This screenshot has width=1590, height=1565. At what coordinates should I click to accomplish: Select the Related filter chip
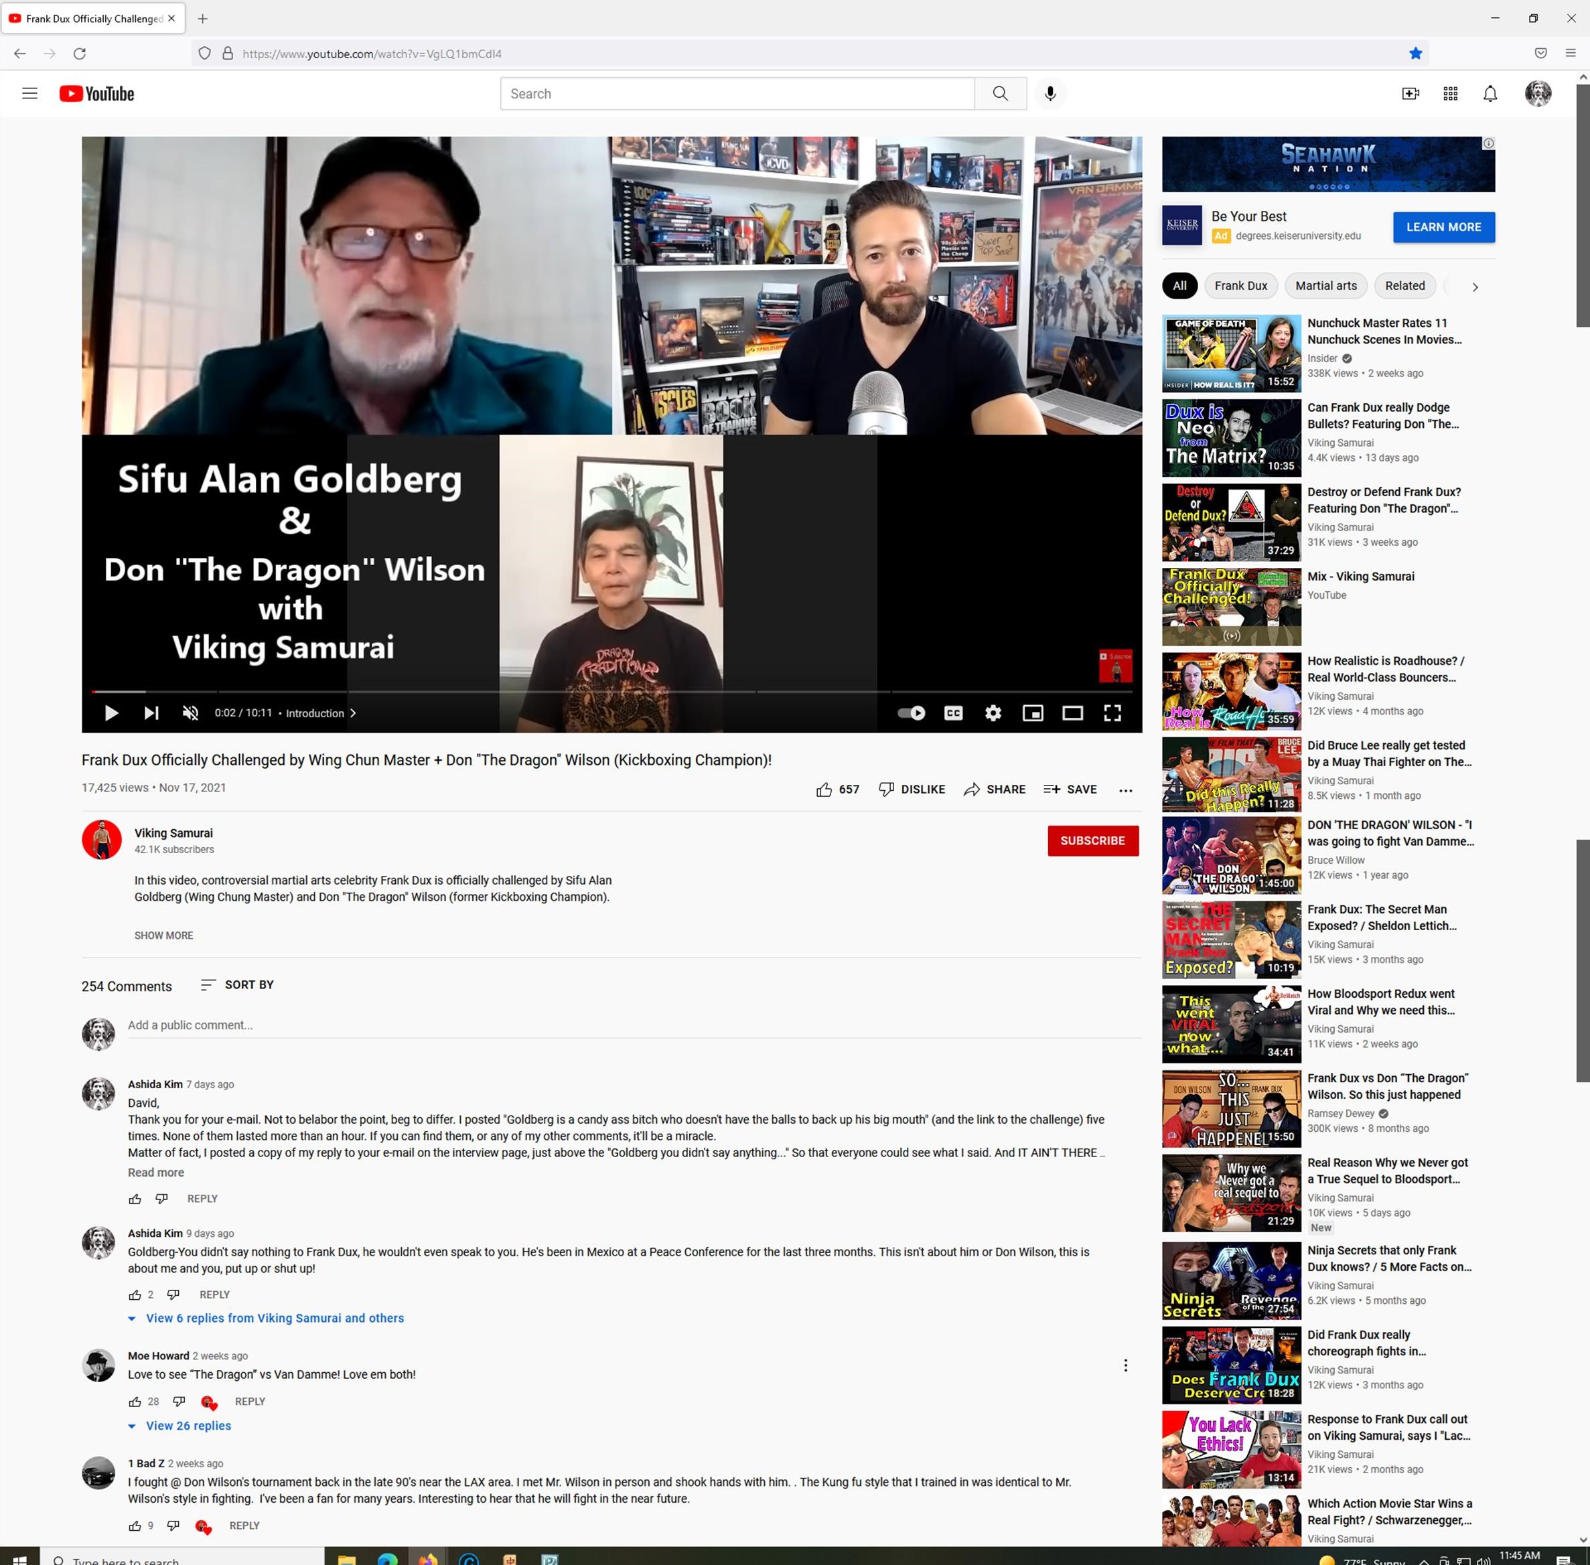pyautogui.click(x=1404, y=285)
